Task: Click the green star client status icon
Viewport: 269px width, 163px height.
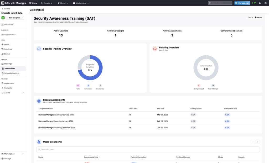Action: [3, 18]
